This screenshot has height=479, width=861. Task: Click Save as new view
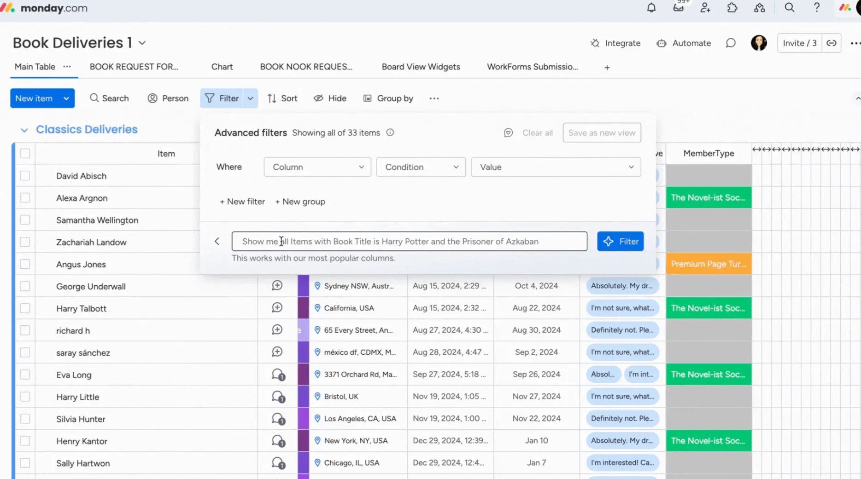pyautogui.click(x=602, y=133)
